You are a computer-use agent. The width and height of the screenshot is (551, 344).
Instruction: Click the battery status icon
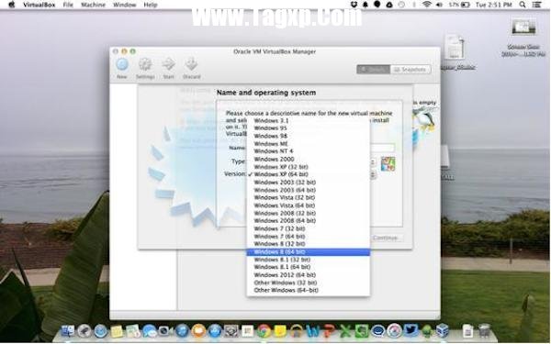[x=466, y=5]
